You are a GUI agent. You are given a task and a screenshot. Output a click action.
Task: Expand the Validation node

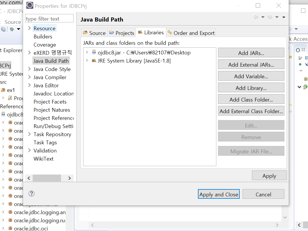[29, 150]
